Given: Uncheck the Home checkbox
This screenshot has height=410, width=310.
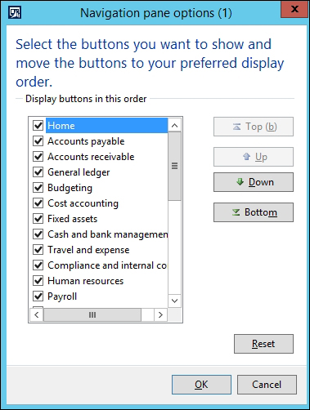Looking at the screenshot, I should (x=38, y=126).
